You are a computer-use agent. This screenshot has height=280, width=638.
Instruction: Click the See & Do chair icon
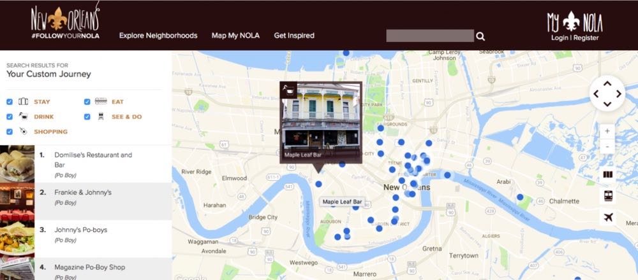[101, 116]
